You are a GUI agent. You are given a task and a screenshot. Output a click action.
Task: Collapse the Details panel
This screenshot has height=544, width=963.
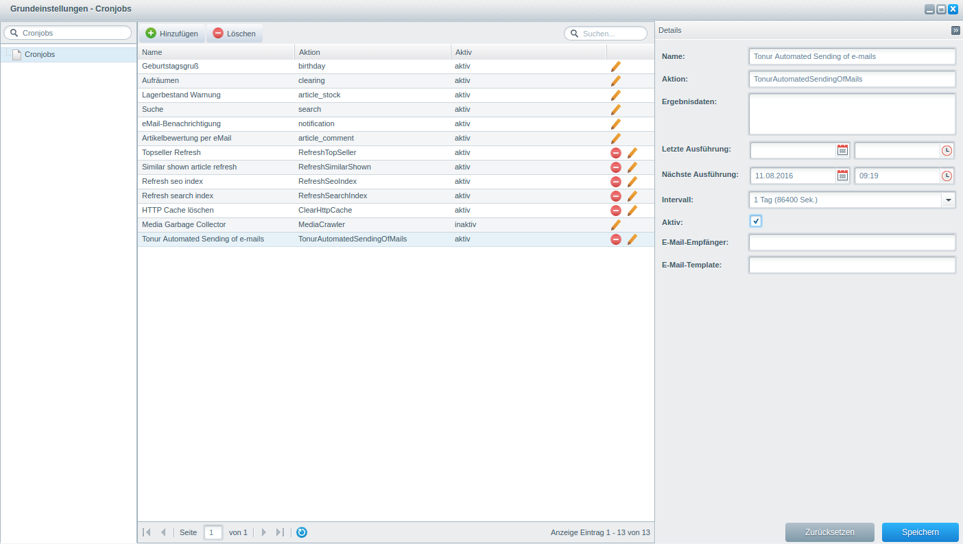coord(955,30)
